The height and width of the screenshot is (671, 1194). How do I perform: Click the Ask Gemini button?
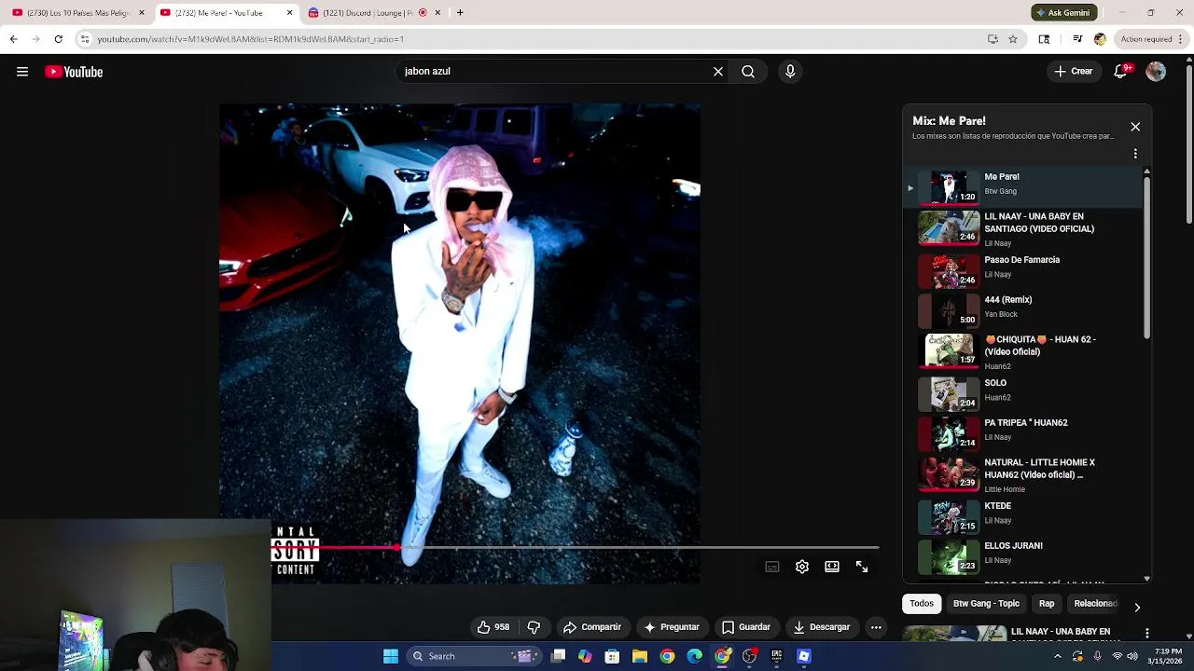click(1062, 13)
